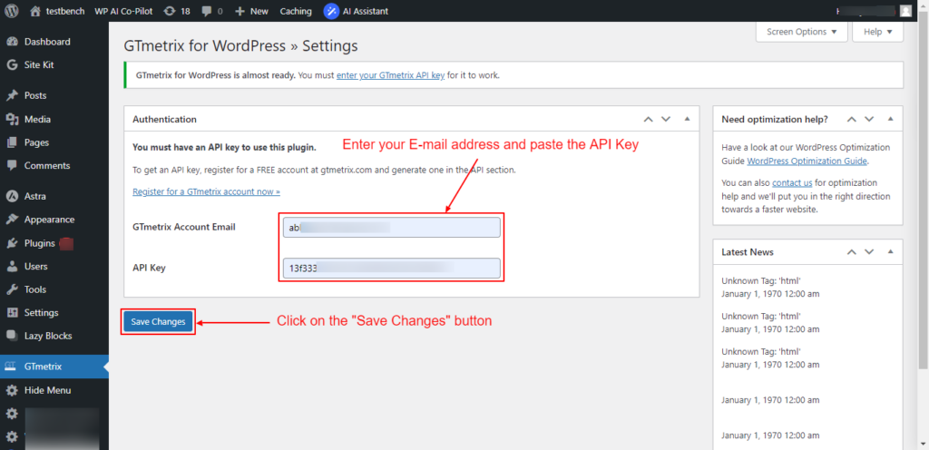Focus the API Key input field
Screen dimensions: 929x450
(392, 268)
